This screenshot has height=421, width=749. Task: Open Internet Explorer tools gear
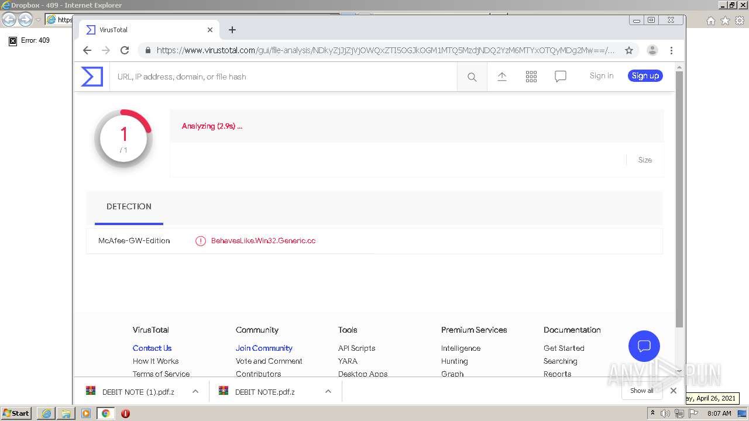(740, 20)
